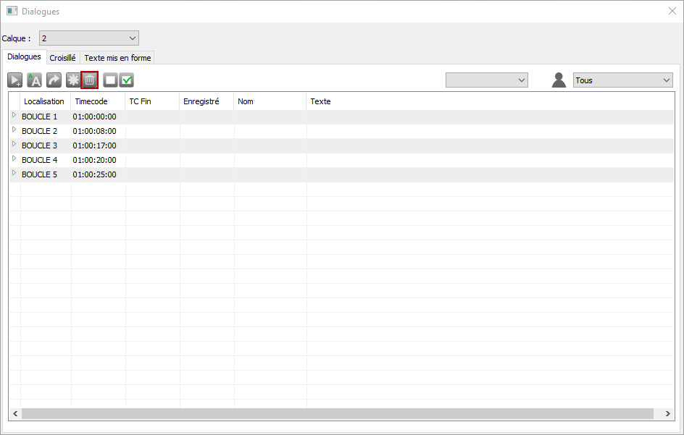Image resolution: width=684 pixels, height=435 pixels.
Task: Click the Timecode column header
Action: 91,101
